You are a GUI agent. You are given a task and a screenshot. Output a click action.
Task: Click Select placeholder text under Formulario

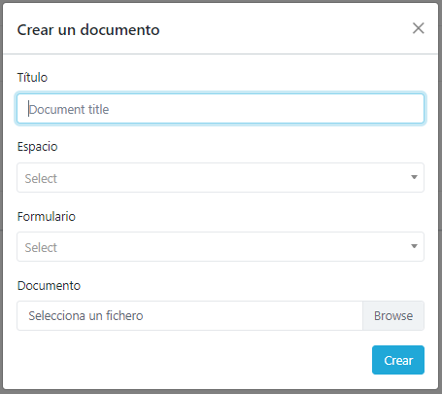coord(41,248)
